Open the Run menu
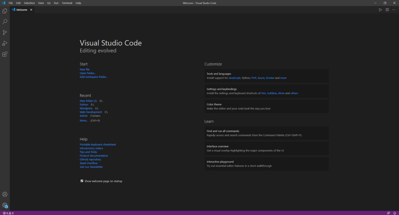The image size is (399, 215). (x=56, y=3)
